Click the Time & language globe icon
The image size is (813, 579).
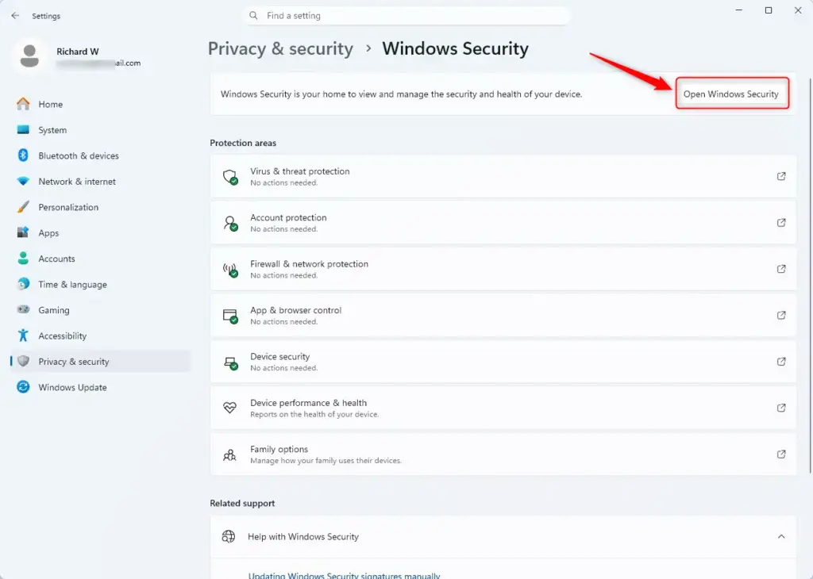pyautogui.click(x=23, y=284)
